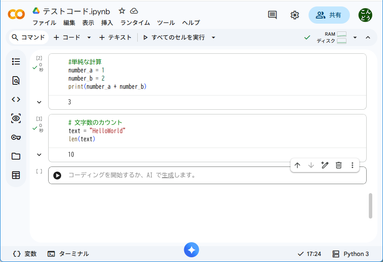This screenshot has height=262, width=383.
Task: Move the cell down with arrow icon
Action: (x=311, y=165)
